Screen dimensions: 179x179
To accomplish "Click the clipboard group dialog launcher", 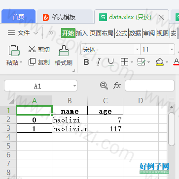I will pos(74,71).
